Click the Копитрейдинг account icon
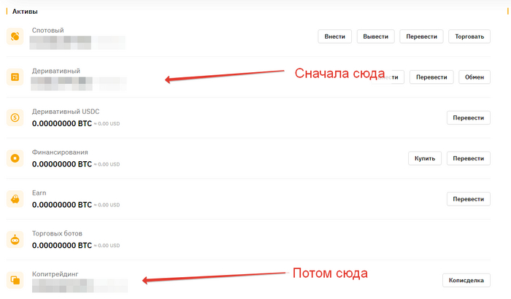Image resolution: width=511 pixels, height=299 pixels. [x=15, y=280]
